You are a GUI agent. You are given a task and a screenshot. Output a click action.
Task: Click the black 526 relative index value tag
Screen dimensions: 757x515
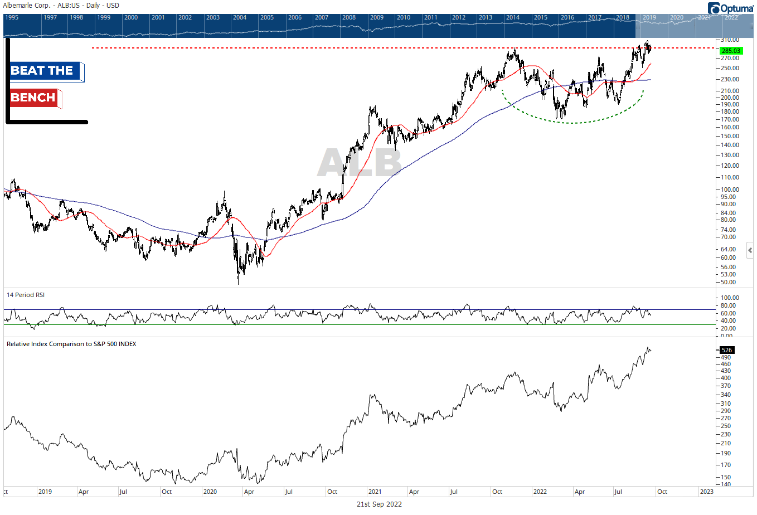point(727,350)
